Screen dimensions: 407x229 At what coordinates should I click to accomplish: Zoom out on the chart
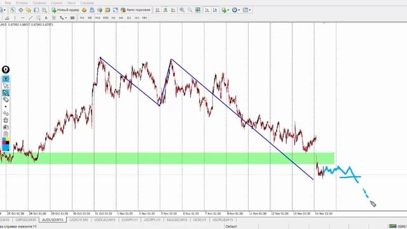(x=190, y=10)
